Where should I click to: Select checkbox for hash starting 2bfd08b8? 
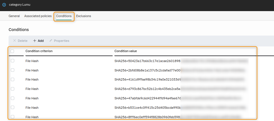click(x=12, y=70)
